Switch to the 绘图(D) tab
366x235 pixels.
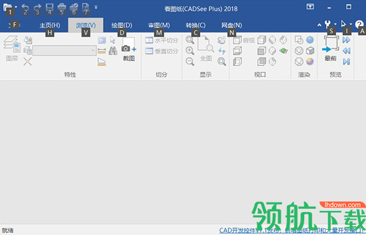coord(122,25)
